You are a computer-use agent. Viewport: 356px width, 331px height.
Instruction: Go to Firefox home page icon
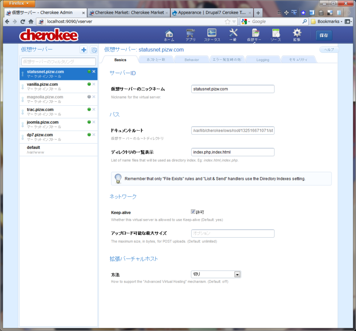[x=31, y=21]
